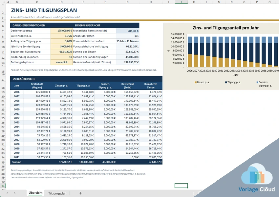Click the DARLEHENSKONDITIONEN header
The image size is (279, 197).
pyautogui.click(x=29, y=25)
